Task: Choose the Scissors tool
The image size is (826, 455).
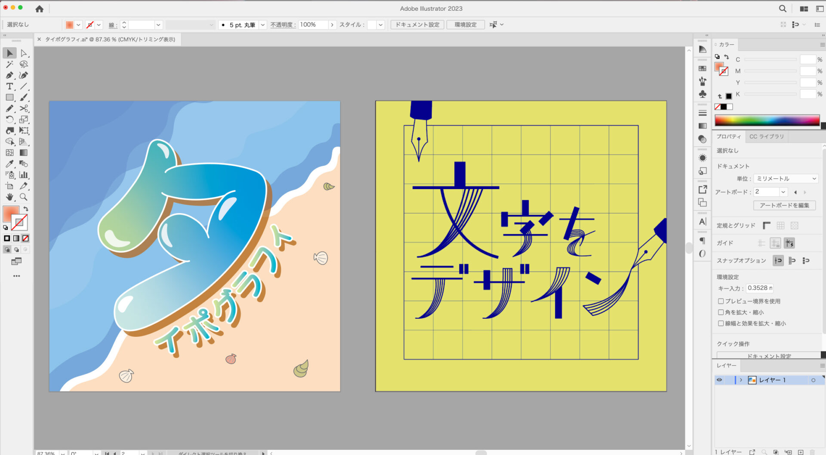Action: click(x=24, y=108)
